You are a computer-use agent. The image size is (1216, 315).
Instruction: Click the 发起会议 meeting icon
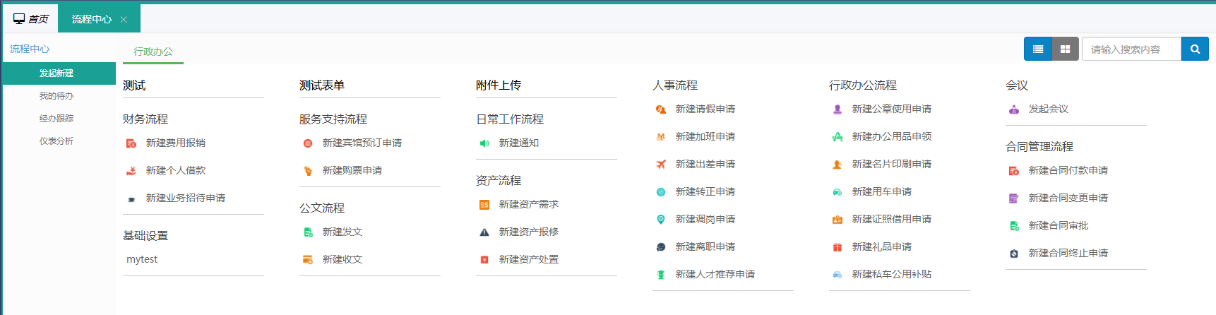click(1014, 109)
